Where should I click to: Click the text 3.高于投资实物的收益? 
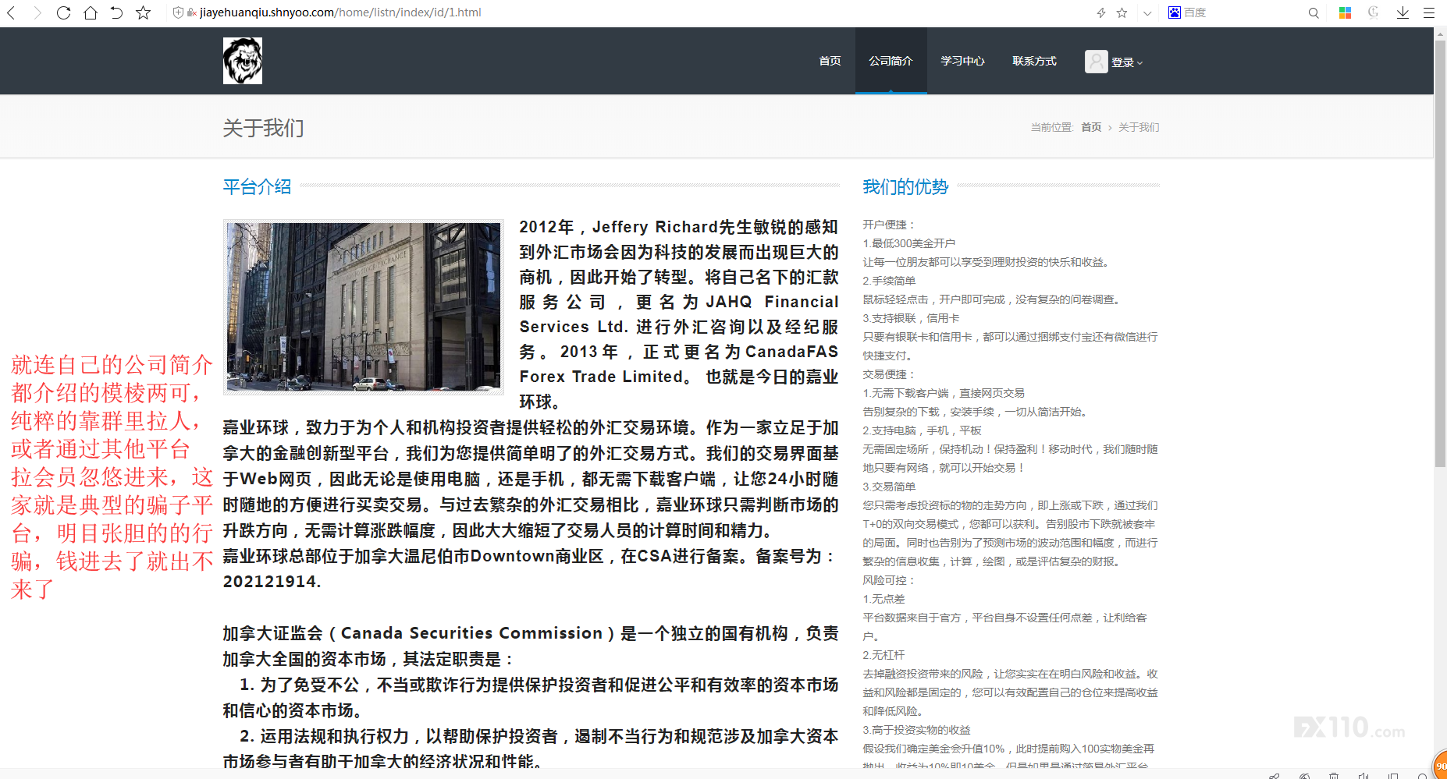tap(916, 730)
